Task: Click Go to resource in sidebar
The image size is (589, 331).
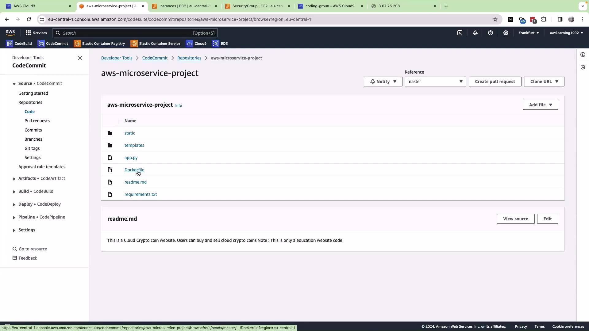Action: pyautogui.click(x=30, y=249)
